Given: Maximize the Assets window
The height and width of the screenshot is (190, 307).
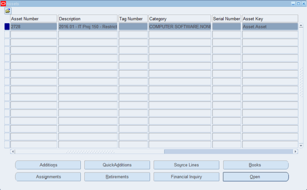Looking at the screenshot, I should pos(298,3).
